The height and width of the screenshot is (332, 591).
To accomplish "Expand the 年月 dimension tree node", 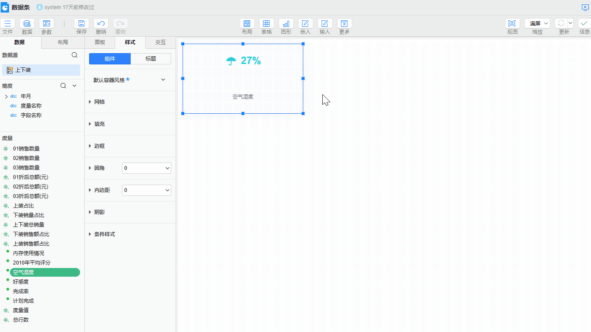I will coord(6,96).
